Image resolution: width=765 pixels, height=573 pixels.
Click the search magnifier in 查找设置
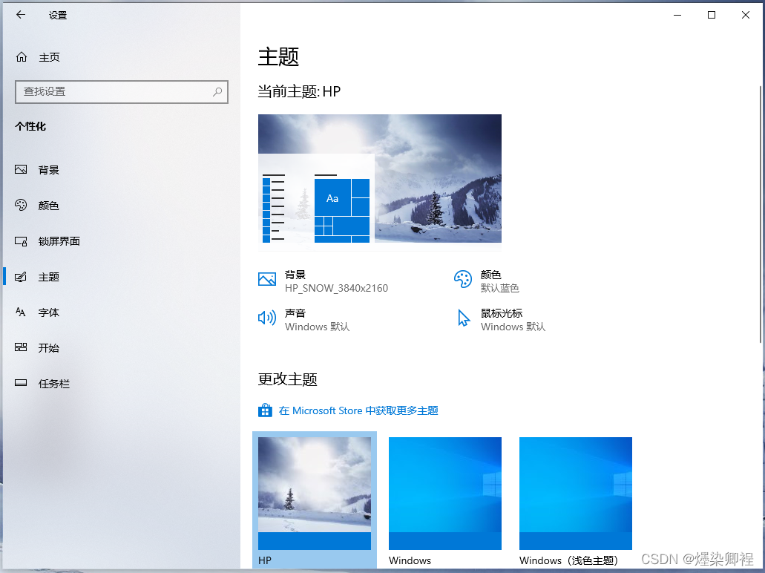217,92
